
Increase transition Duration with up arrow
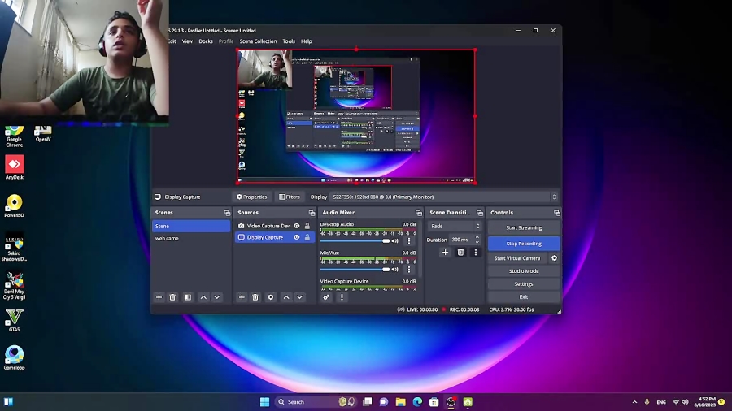pos(477,237)
